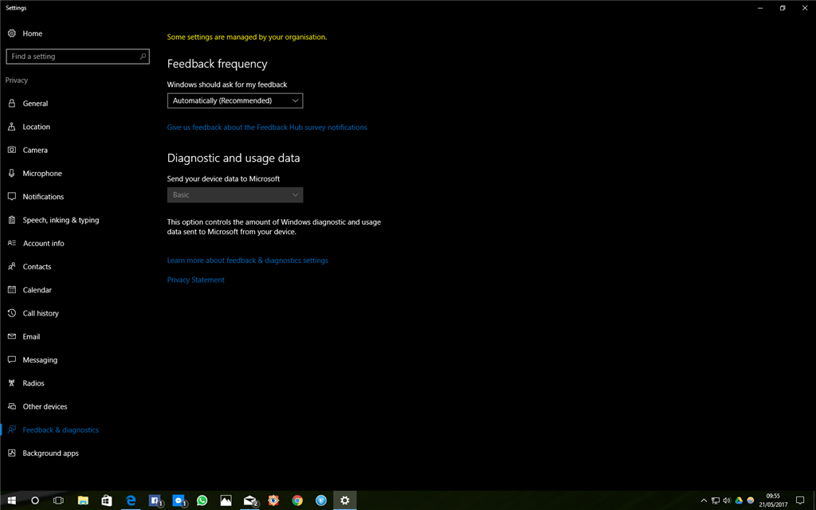Viewport: 816px width, 510px height.
Task: Open the General privacy page
Action: 35,104
